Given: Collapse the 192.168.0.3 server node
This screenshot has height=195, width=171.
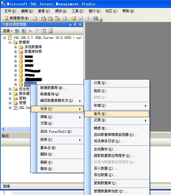Looking at the screenshot, I should (4, 38).
